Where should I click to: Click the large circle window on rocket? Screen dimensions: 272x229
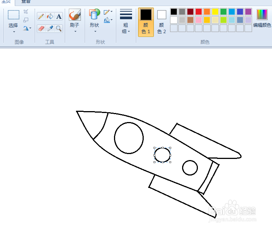point(129,138)
